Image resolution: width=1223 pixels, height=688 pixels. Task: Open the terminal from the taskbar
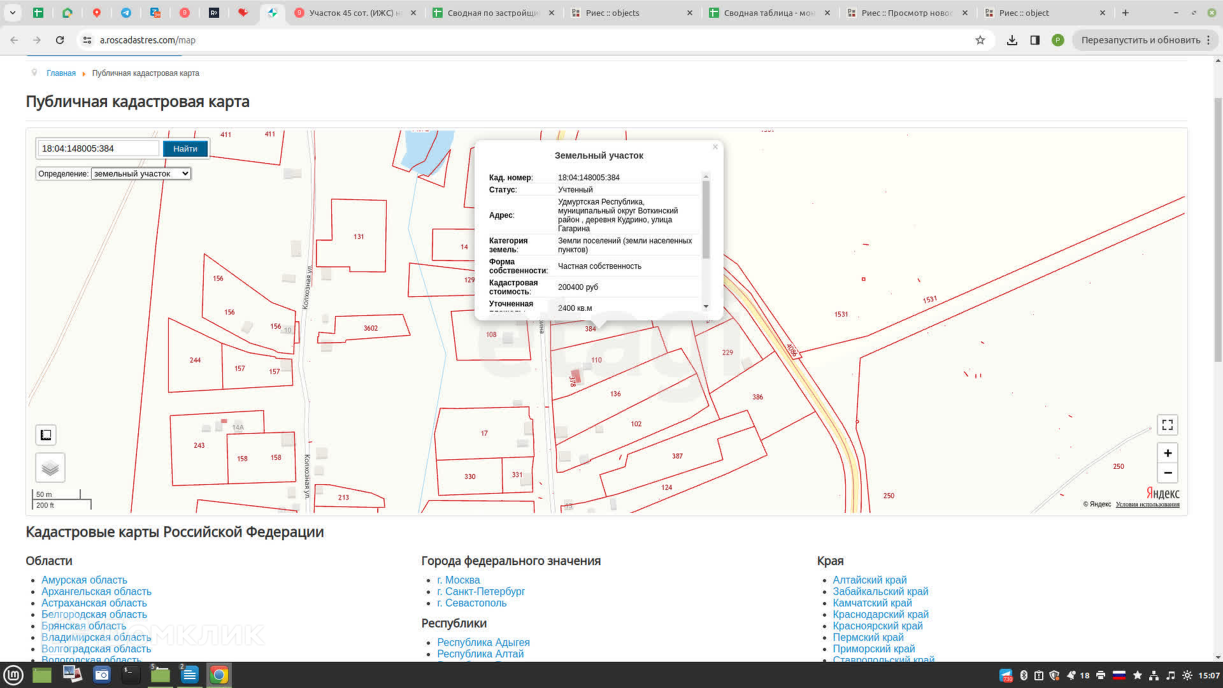pyautogui.click(x=131, y=675)
